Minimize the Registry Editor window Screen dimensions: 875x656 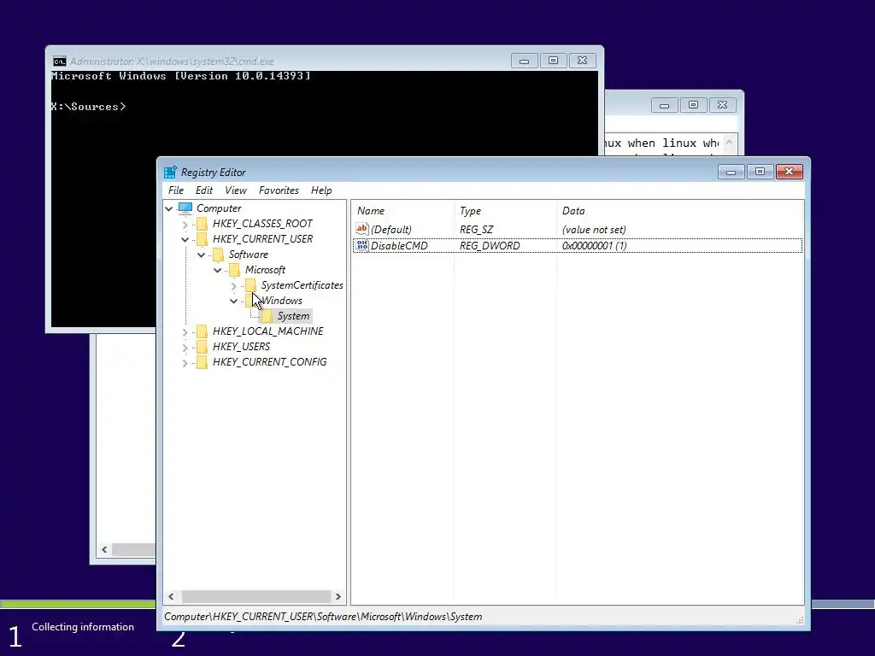(x=731, y=172)
